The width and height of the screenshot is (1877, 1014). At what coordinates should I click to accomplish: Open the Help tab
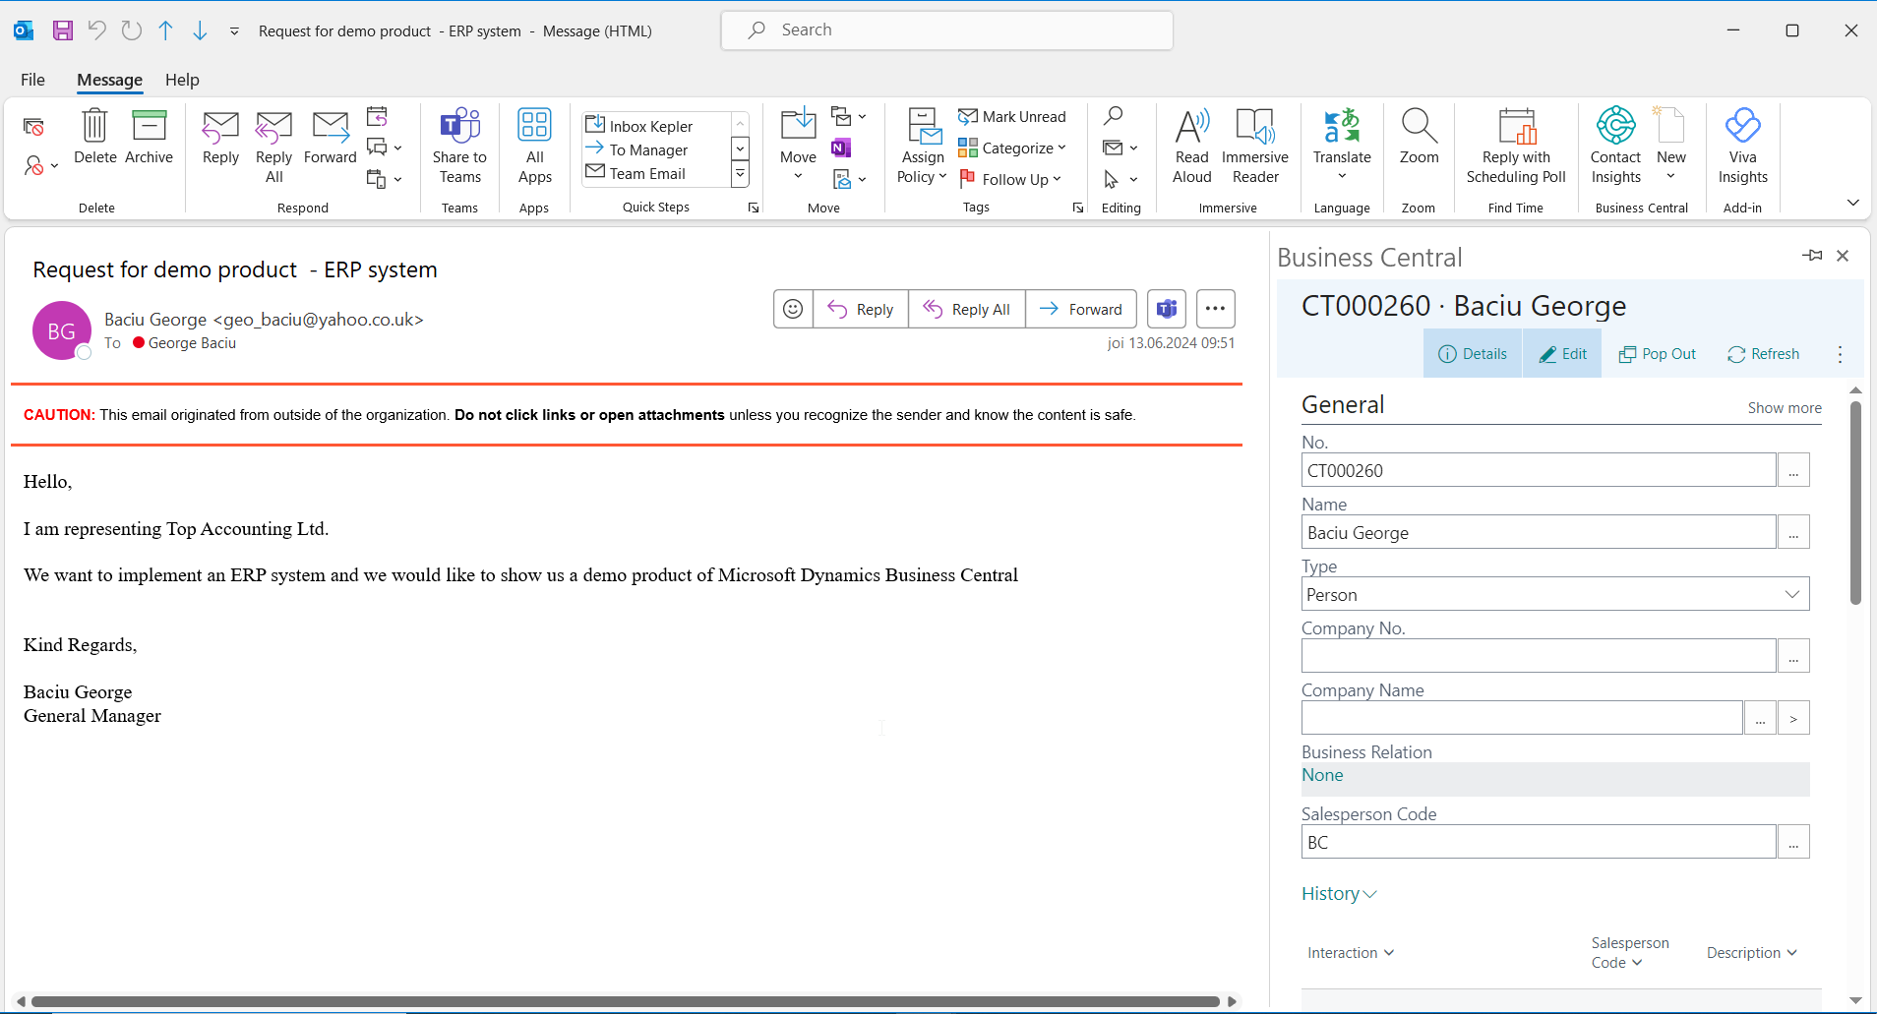182,80
